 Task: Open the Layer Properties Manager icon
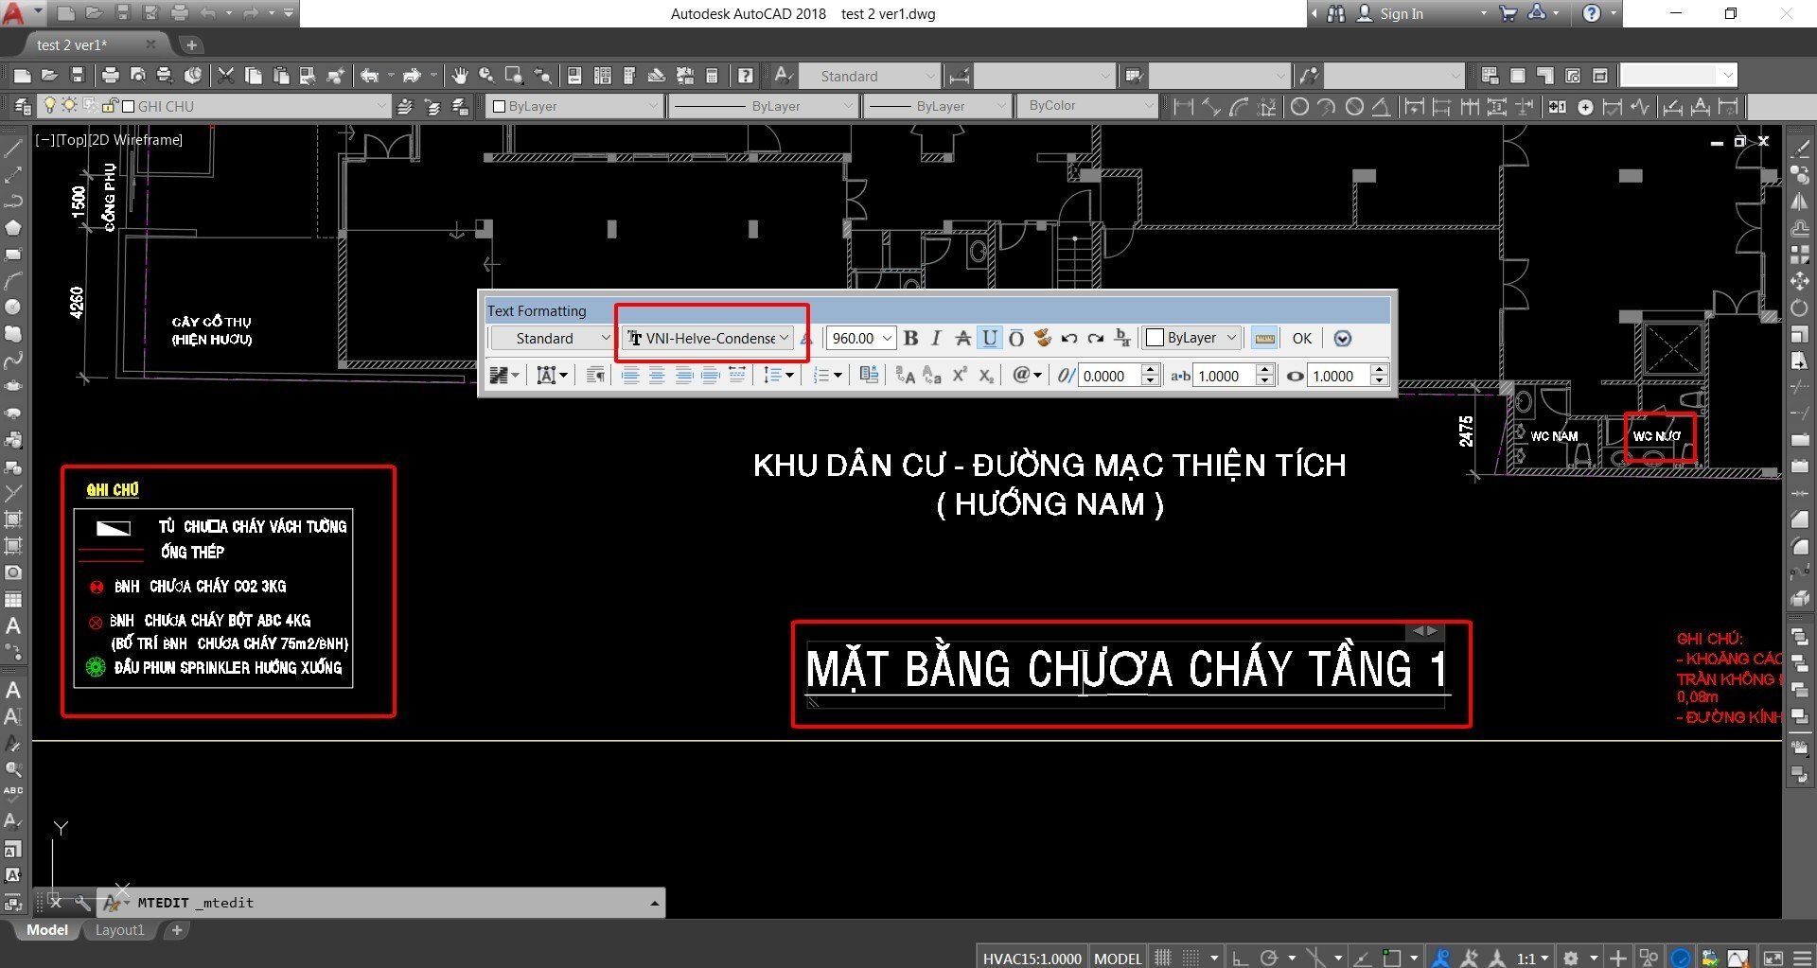23,106
